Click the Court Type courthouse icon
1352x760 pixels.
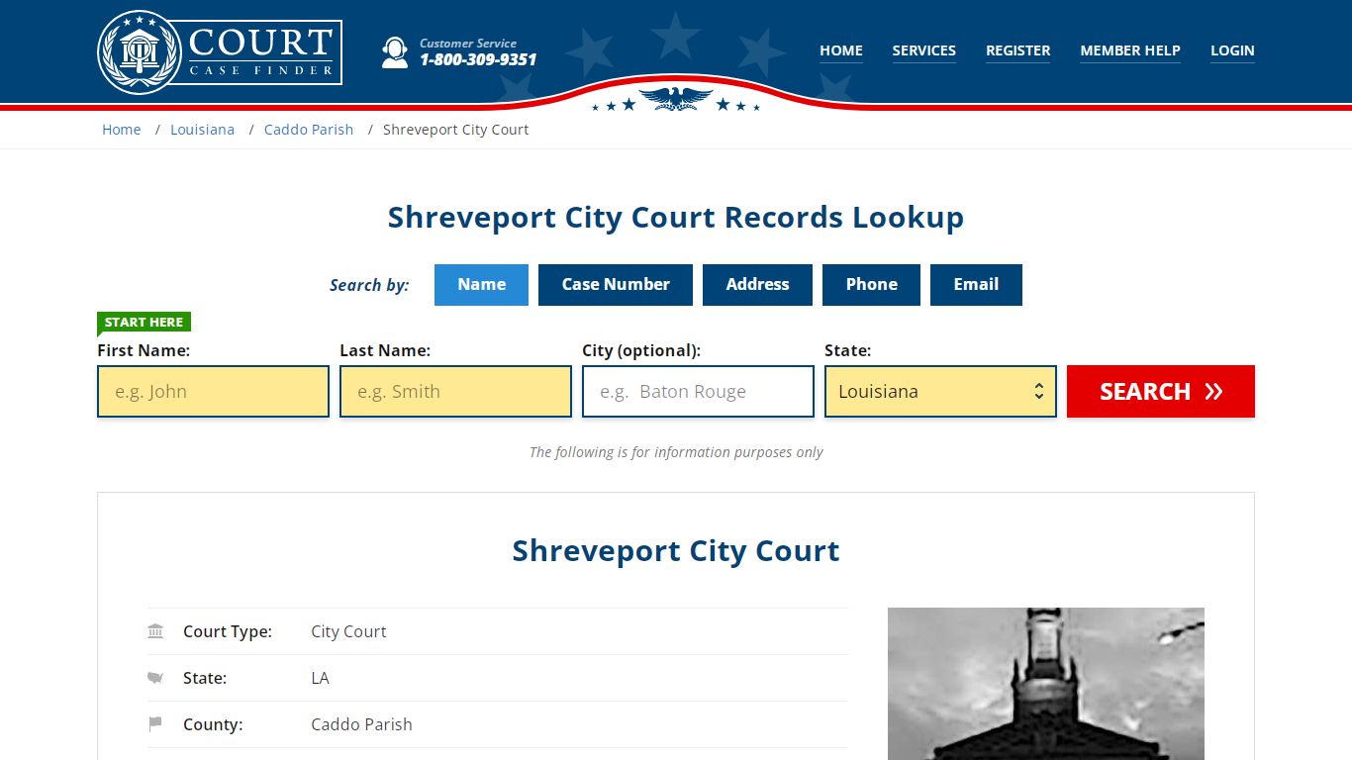pos(155,631)
